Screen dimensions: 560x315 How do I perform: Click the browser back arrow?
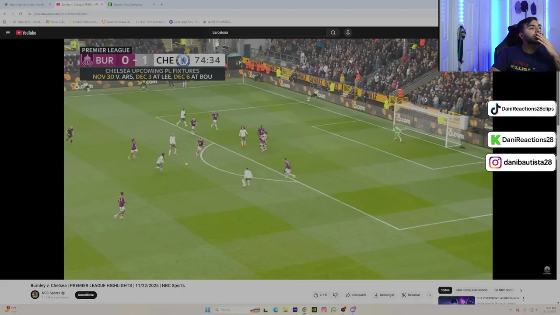(5, 14)
